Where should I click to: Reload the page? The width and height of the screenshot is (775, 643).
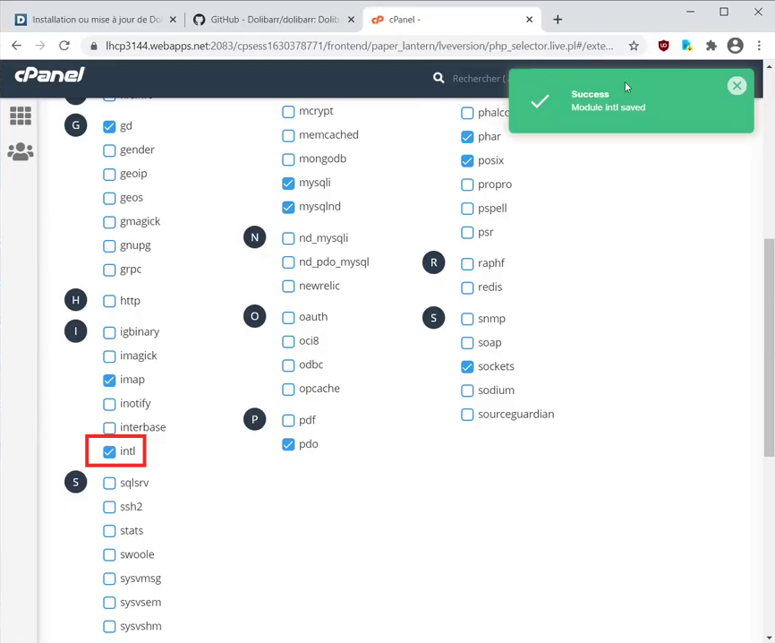click(x=64, y=46)
